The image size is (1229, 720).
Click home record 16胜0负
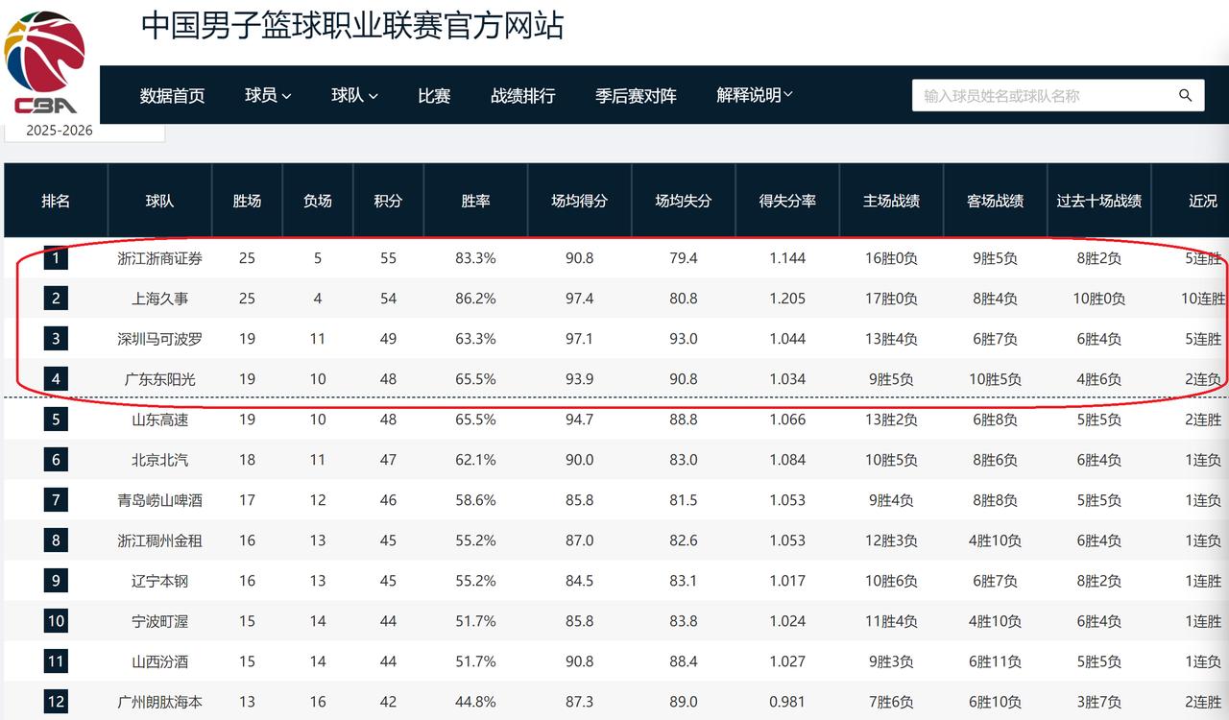(x=891, y=258)
